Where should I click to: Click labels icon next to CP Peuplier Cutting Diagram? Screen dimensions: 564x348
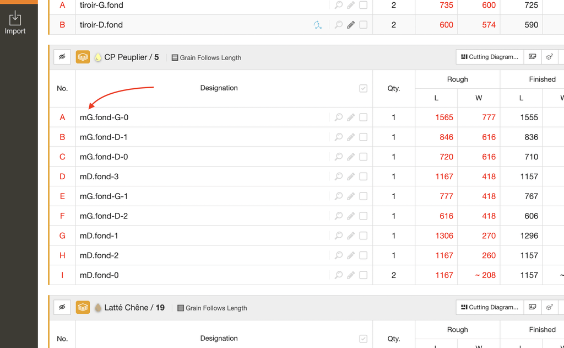pos(533,57)
